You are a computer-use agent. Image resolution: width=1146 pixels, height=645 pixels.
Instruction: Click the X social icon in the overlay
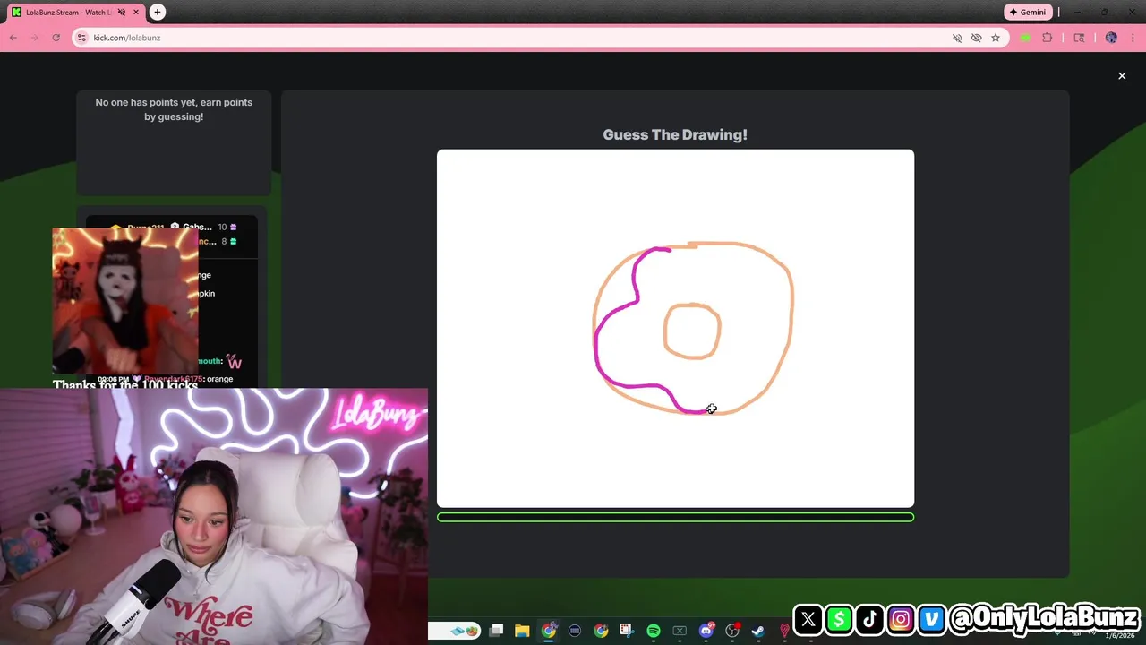click(x=808, y=618)
